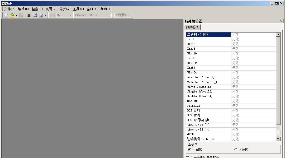Close the 特殊编辑器 panel
285x158 pixels.
click(x=281, y=21)
